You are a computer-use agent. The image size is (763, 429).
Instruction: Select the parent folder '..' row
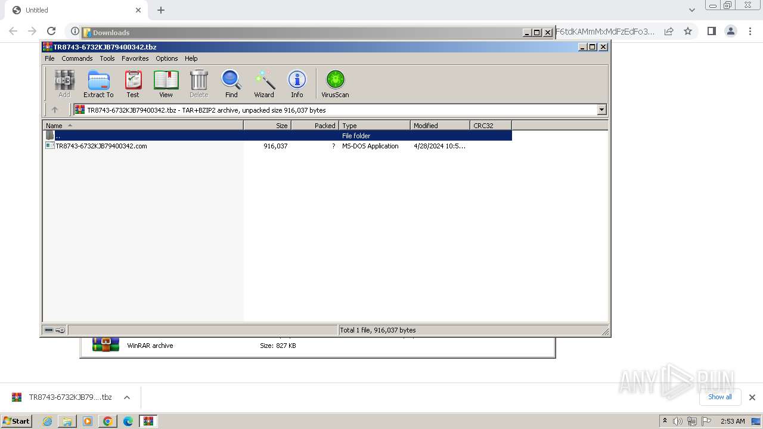pos(278,135)
